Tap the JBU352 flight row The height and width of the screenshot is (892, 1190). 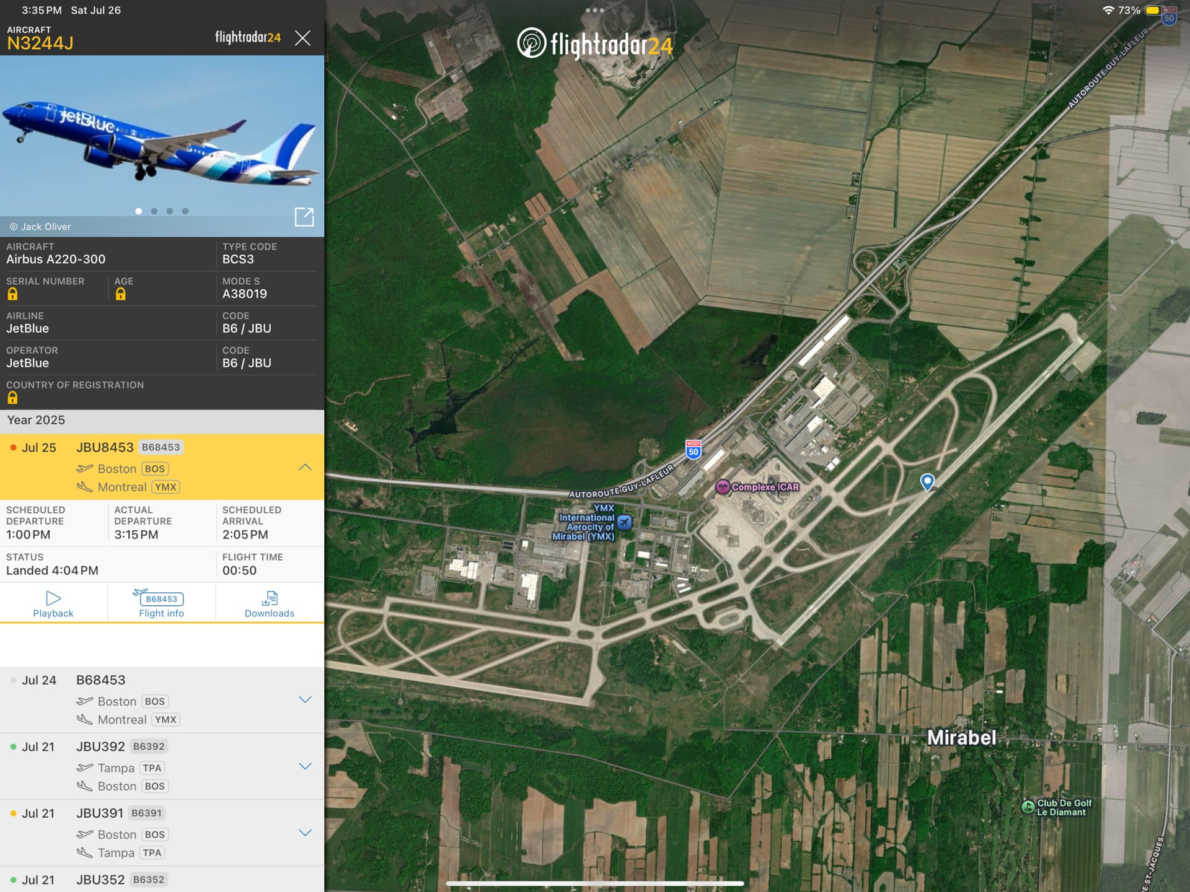click(162, 880)
